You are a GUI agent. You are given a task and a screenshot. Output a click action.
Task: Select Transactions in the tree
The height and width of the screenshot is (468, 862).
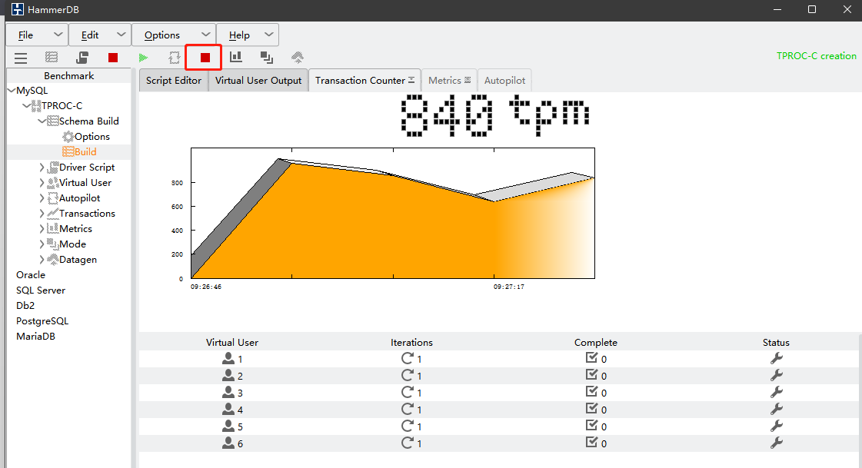87,213
